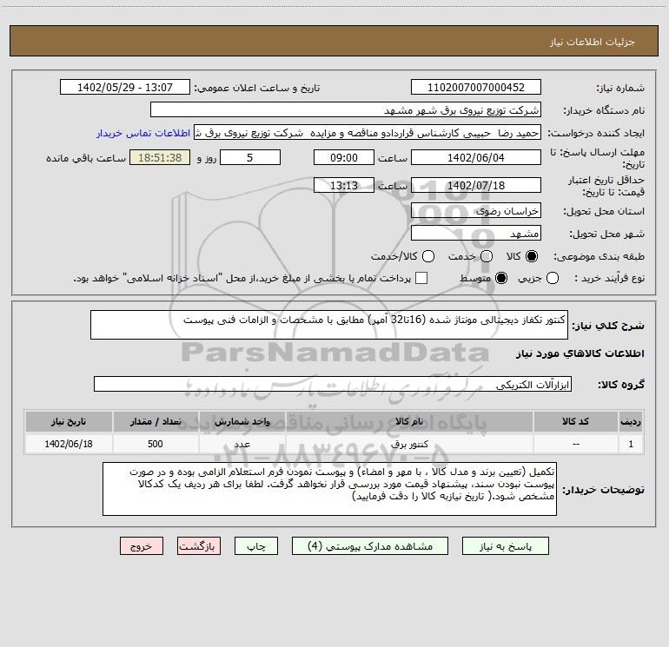Click the کنتور برق table cell
The height and width of the screenshot is (647, 669).
(x=409, y=444)
